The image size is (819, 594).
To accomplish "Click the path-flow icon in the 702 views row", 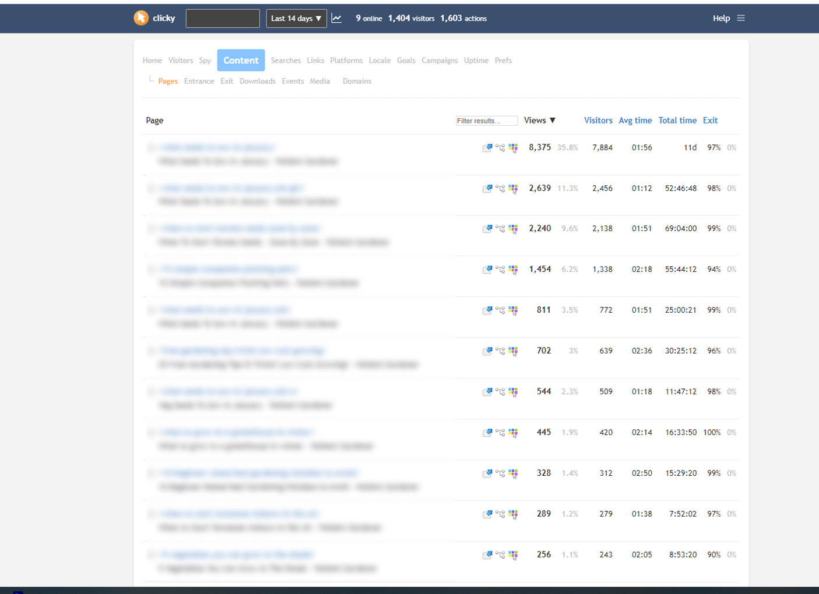I will tap(500, 351).
